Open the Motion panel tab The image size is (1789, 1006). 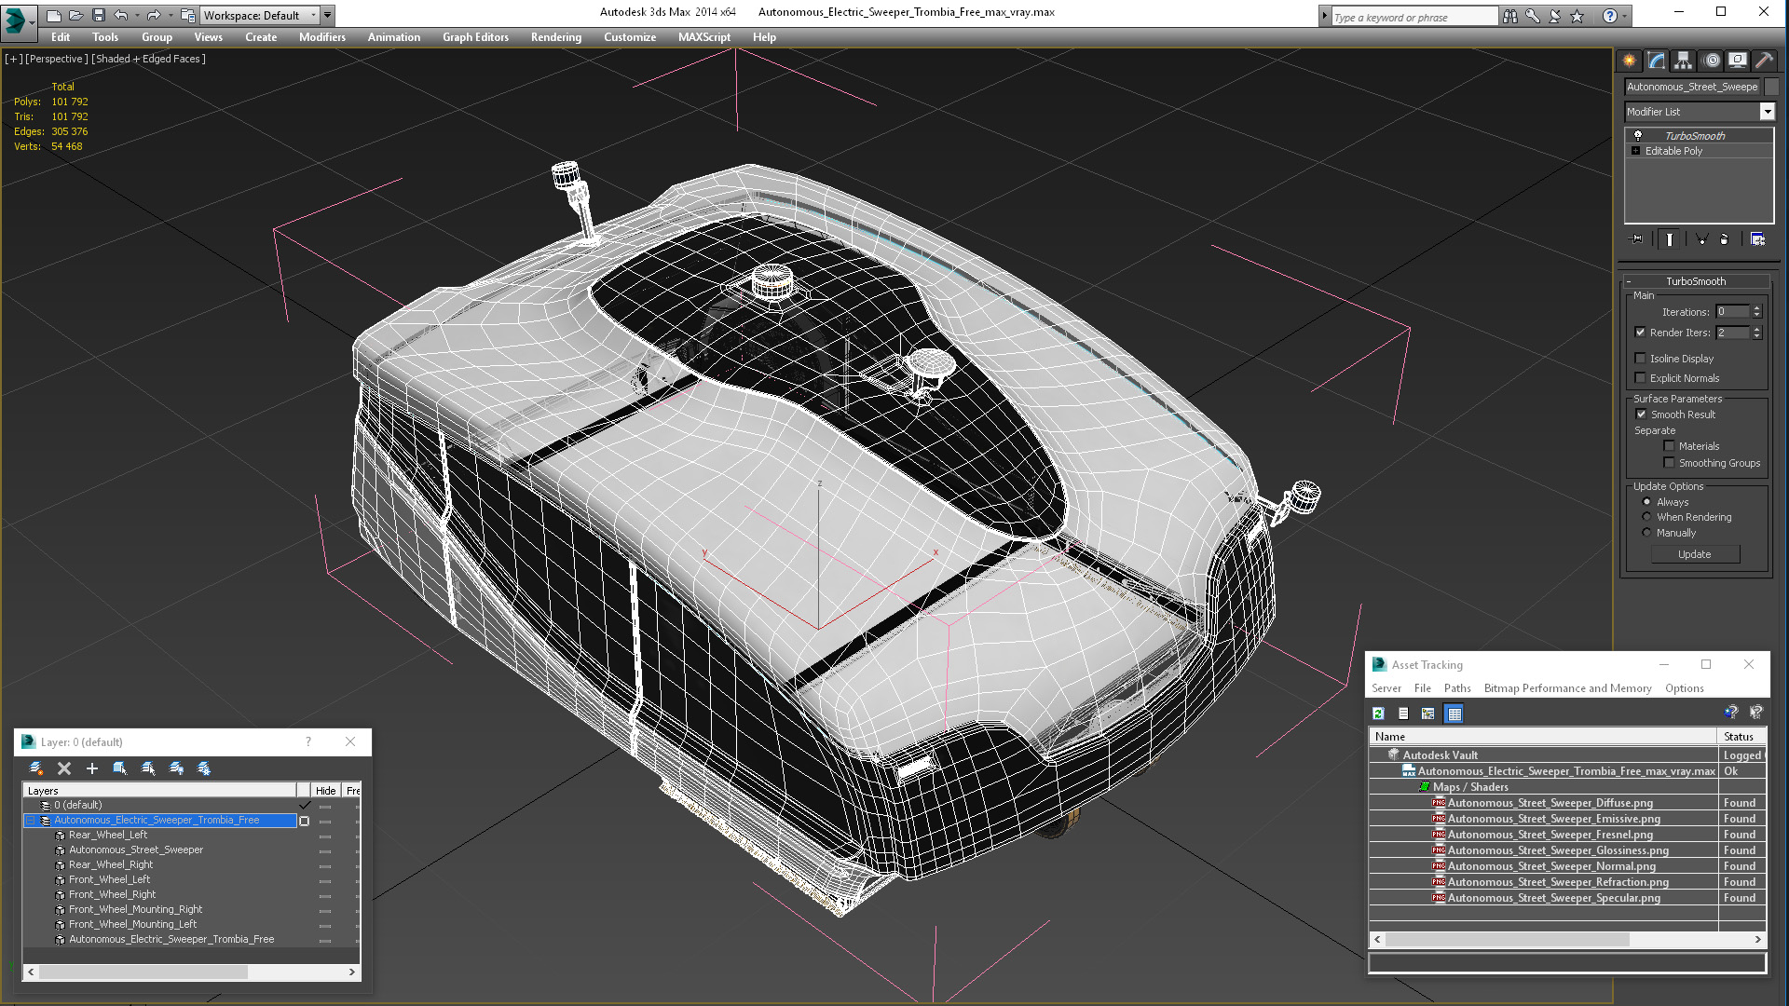click(1711, 61)
